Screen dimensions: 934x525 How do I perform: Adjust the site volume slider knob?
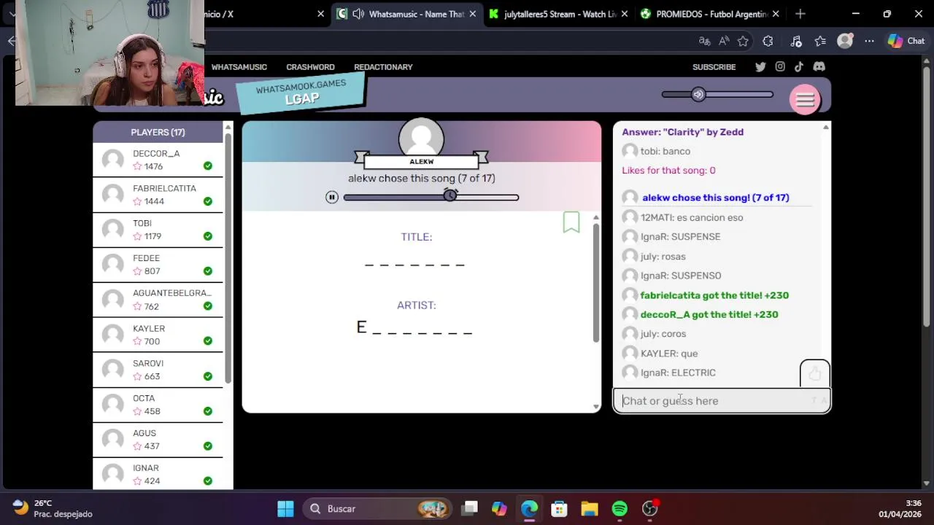698,94
